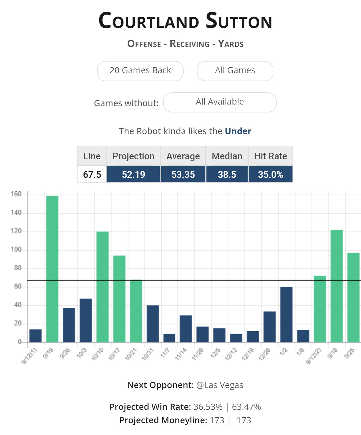Click the tall green 9/19 bar
361x435 pixels.
pos(52,268)
